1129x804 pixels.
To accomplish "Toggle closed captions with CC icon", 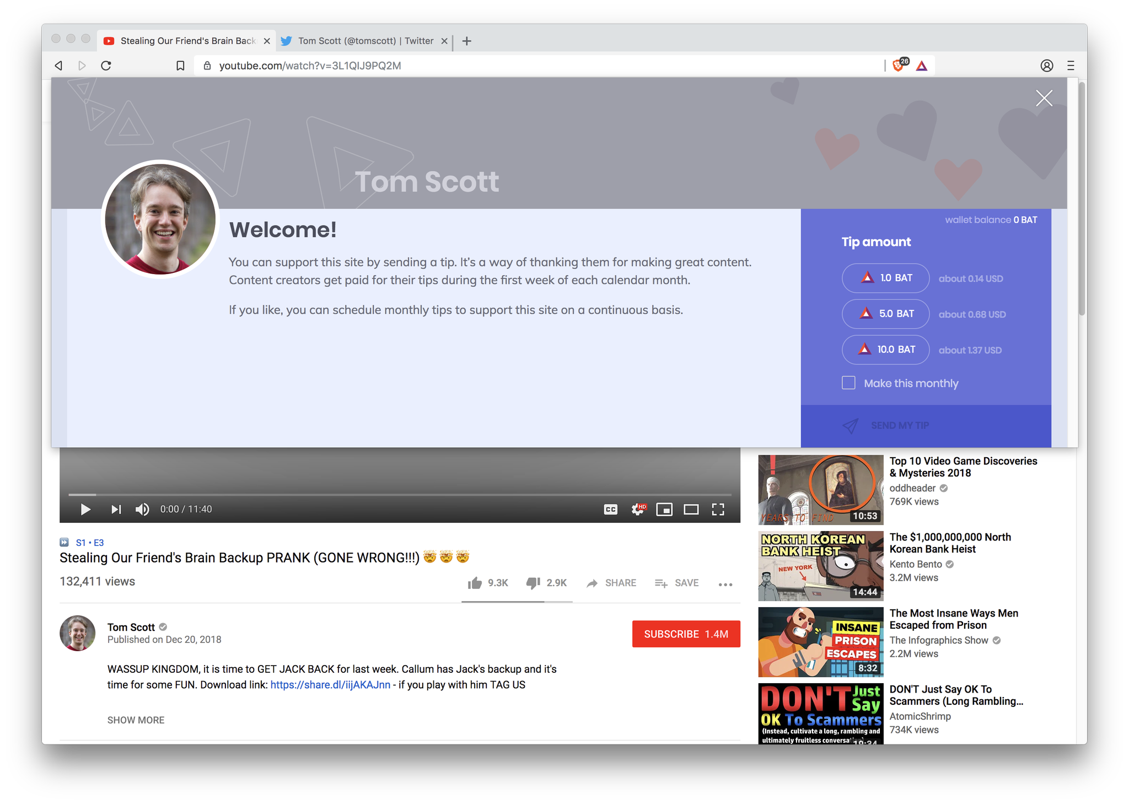I will coord(610,510).
